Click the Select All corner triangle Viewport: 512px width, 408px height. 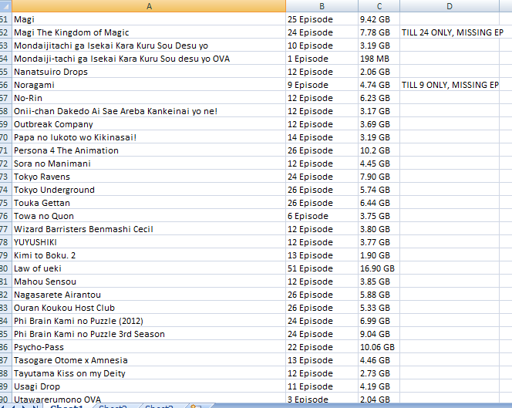tap(5, 6)
